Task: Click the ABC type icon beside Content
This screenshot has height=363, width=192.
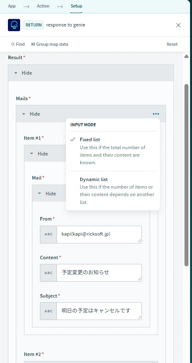Action: (49, 273)
